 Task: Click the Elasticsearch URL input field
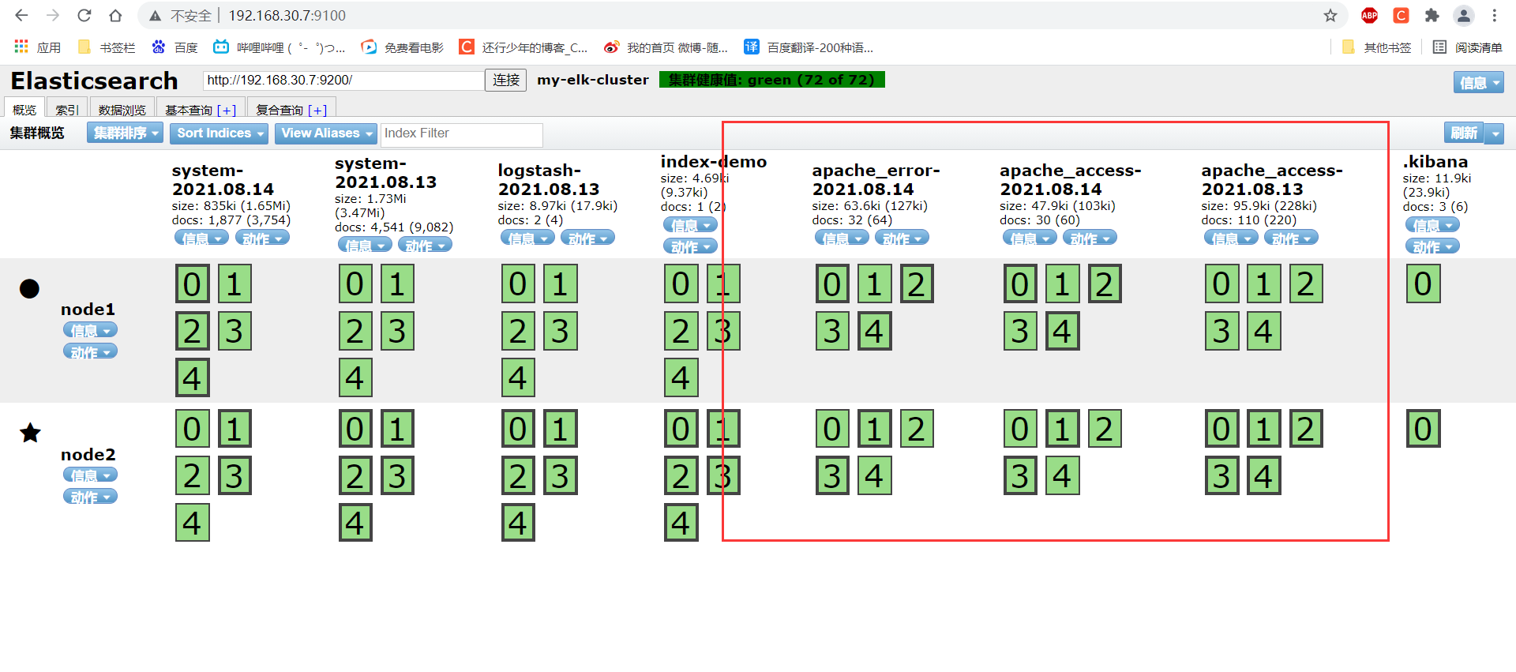pyautogui.click(x=343, y=80)
